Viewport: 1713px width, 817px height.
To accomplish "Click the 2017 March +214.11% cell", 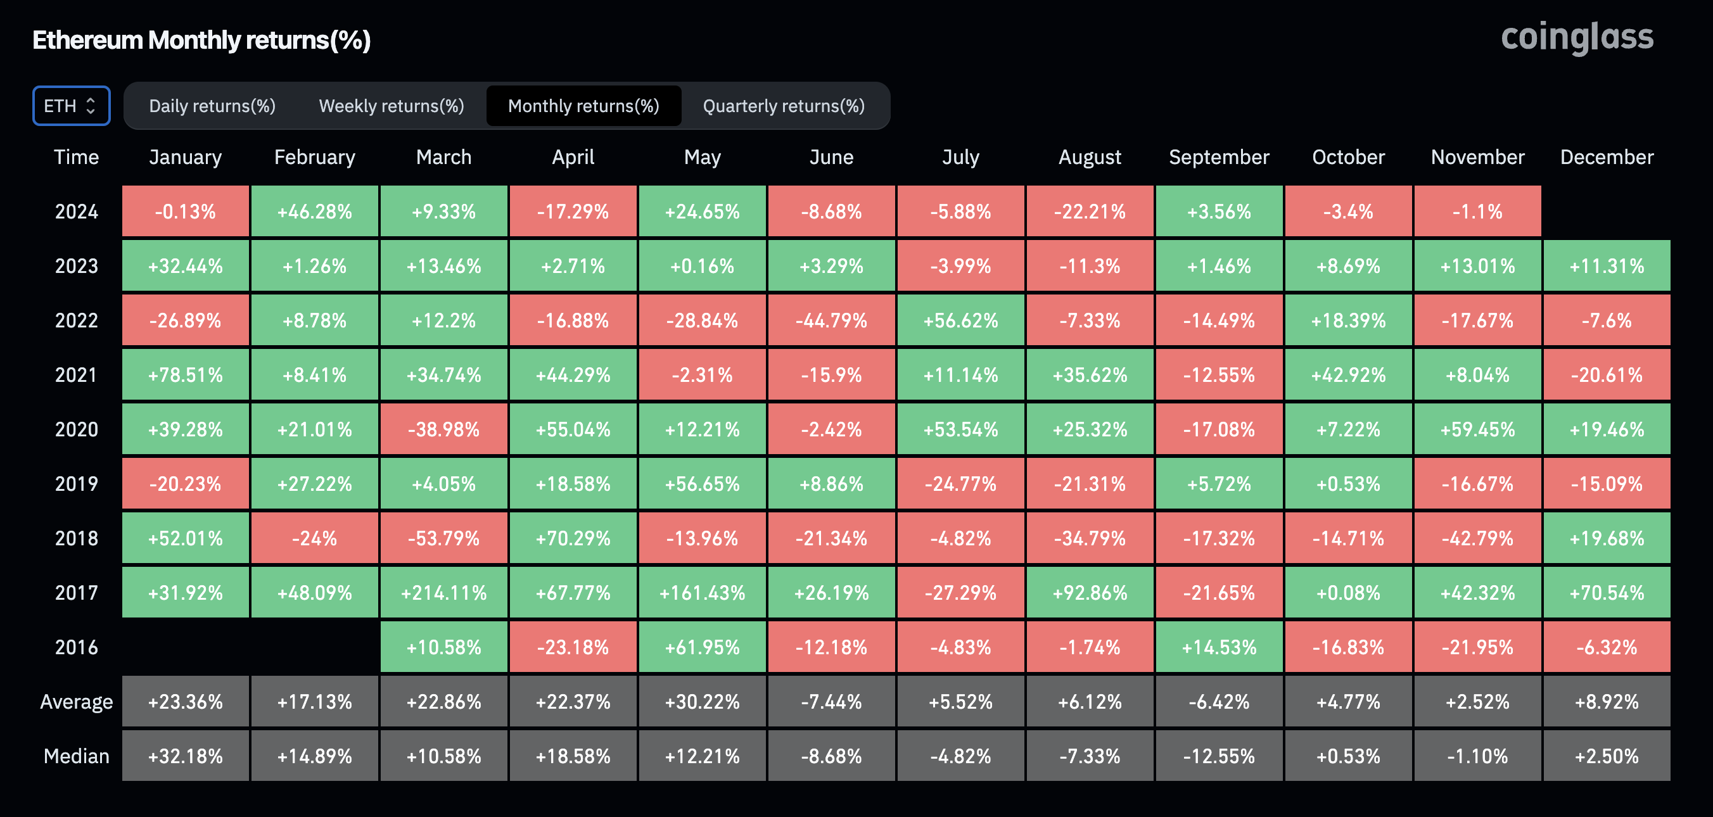I will tap(443, 592).
